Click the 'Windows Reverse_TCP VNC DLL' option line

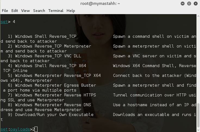point(48,56)
